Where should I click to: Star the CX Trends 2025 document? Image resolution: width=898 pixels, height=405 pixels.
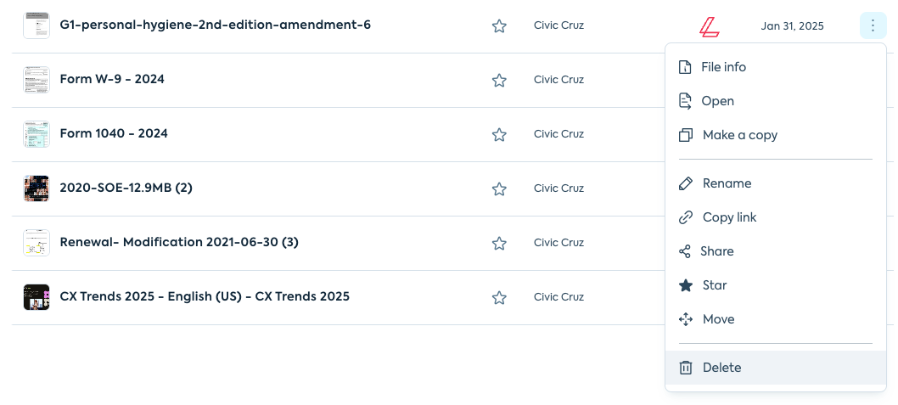pyautogui.click(x=499, y=297)
